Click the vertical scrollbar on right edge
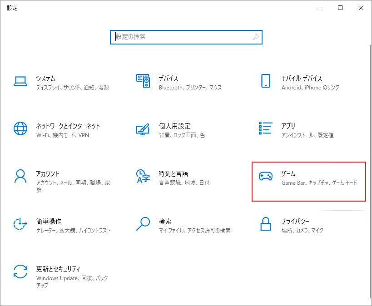The image size is (372, 306). tap(370, 171)
